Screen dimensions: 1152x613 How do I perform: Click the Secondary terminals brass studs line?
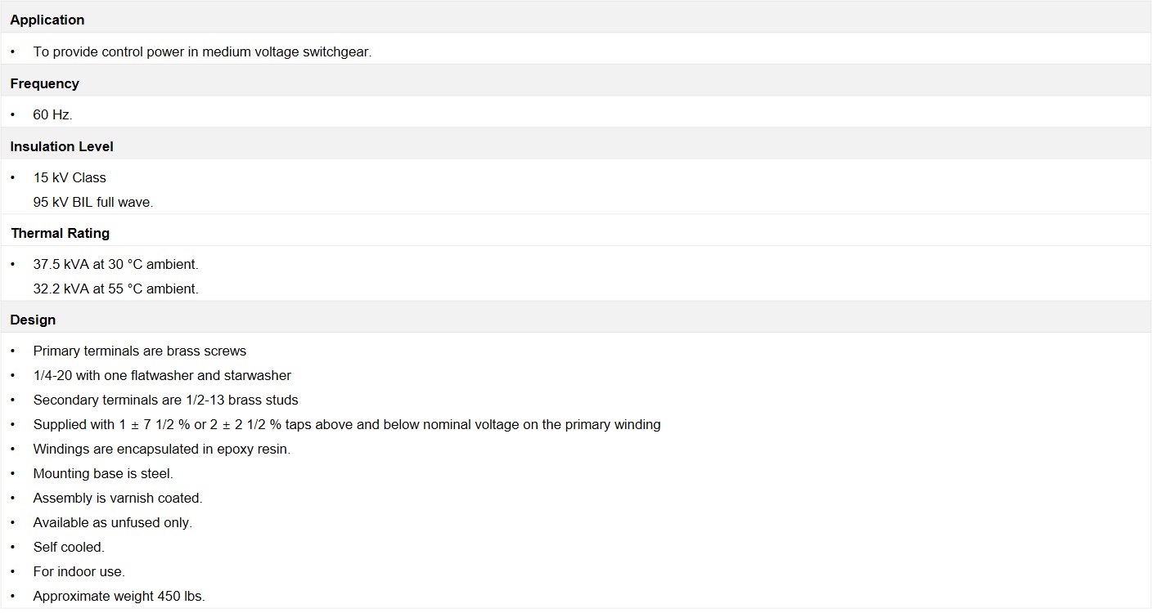166,400
